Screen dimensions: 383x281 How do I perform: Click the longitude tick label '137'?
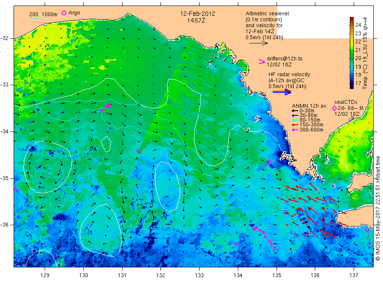pyautogui.click(x=354, y=275)
